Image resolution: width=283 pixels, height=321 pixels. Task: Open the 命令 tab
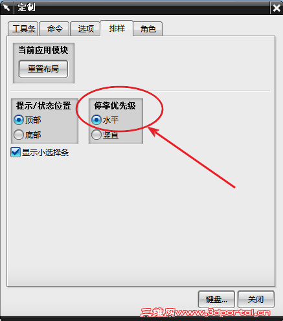click(x=54, y=28)
